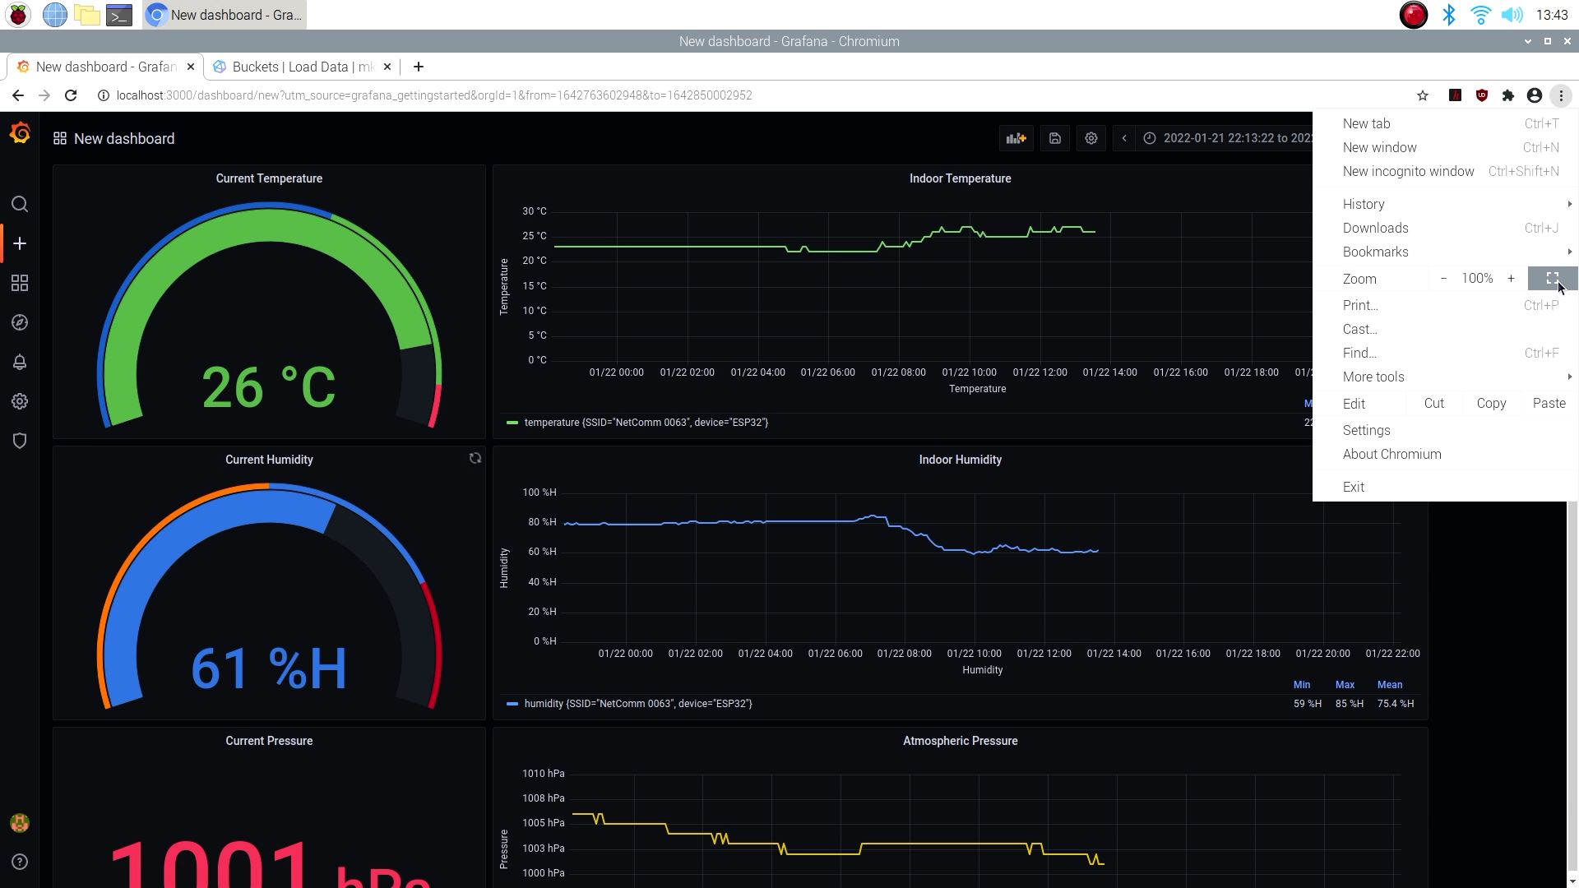Select New incognito window menu item
Image resolution: width=1579 pixels, height=888 pixels.
(1408, 171)
